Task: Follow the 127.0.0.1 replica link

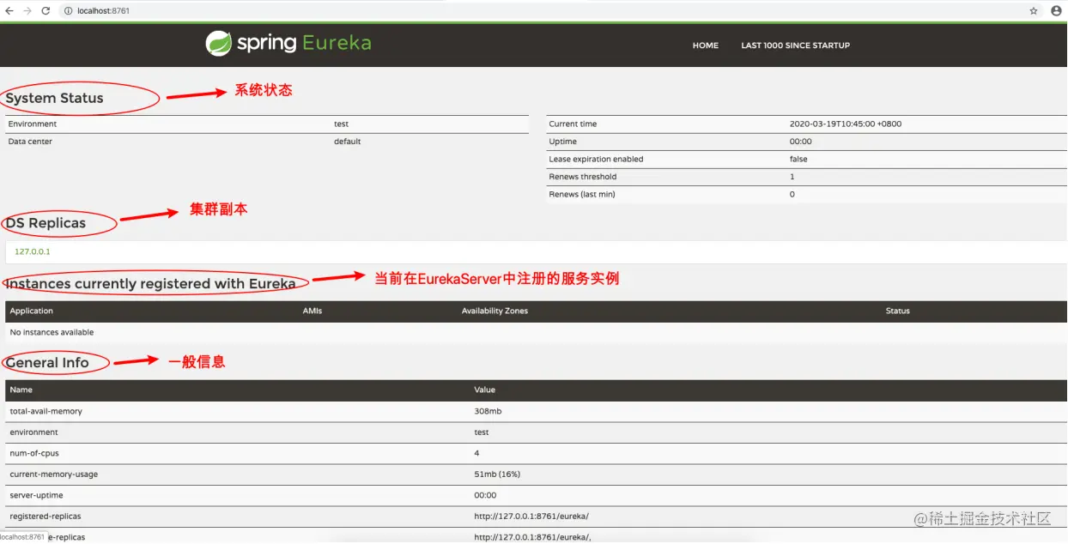Action: point(33,251)
